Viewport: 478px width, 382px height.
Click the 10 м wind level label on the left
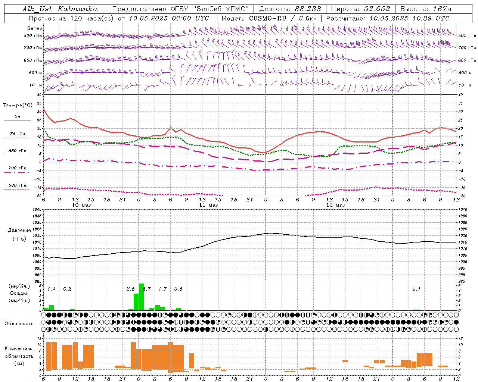36,85
